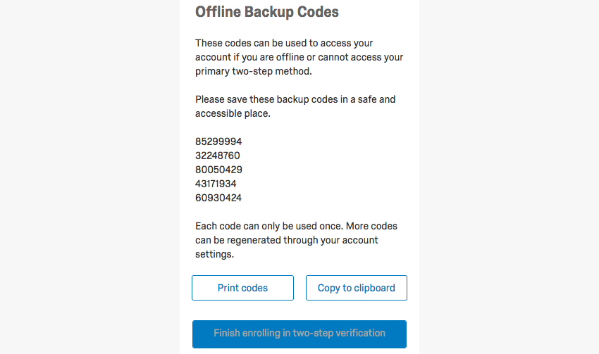Click gray background right of the card

tap(507, 176)
